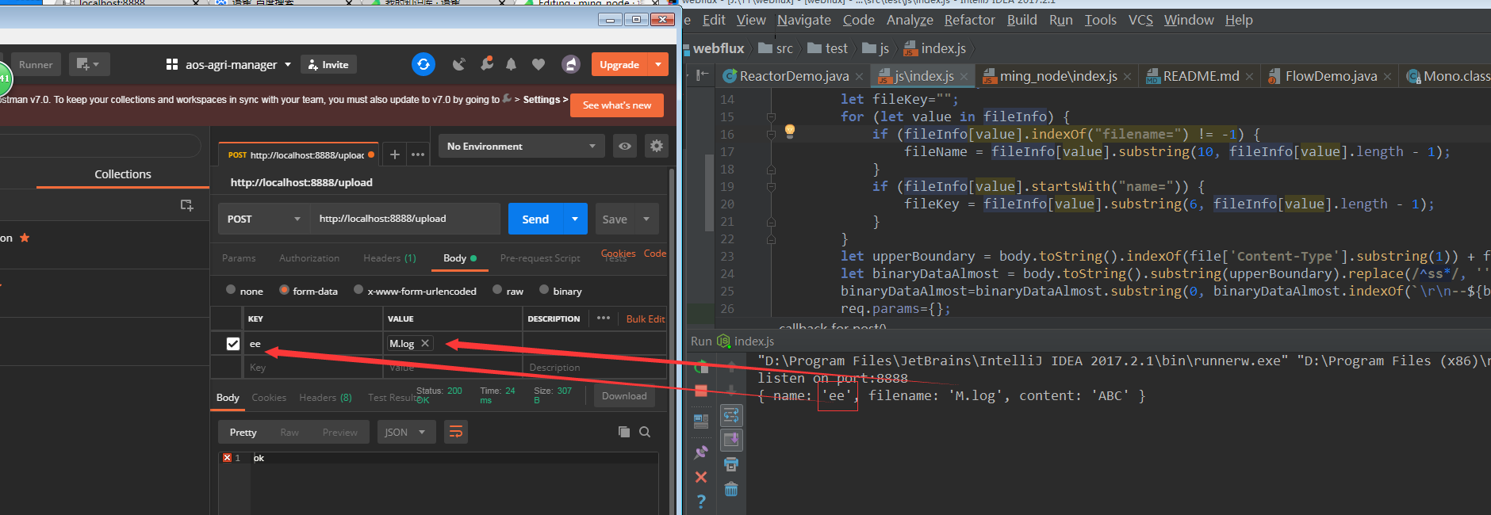Click the Download response button
The width and height of the screenshot is (1491, 515).
624,395
